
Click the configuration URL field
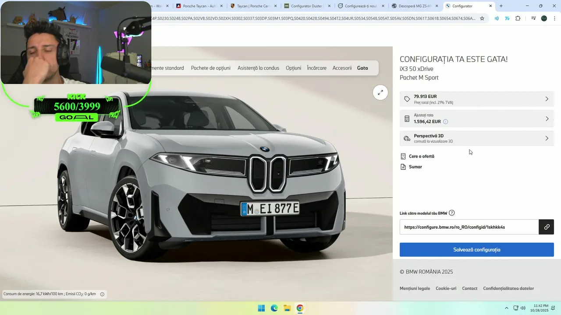click(469, 227)
